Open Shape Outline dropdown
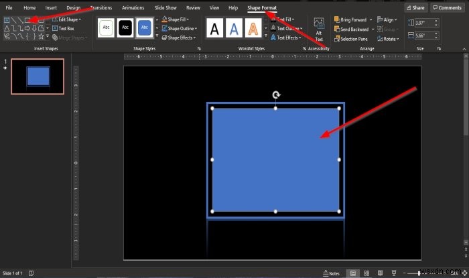The image size is (469, 278). tap(180, 28)
